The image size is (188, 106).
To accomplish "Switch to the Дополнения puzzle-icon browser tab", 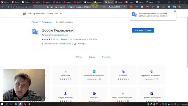I will [88, 2].
